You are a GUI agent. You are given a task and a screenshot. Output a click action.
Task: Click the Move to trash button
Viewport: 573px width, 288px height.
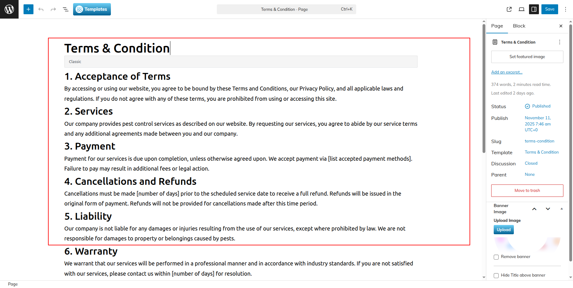[x=527, y=191]
